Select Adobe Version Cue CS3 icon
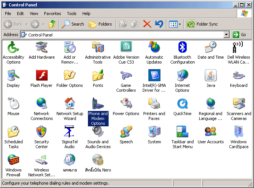This screenshot has height=188, width=254. [126, 47]
